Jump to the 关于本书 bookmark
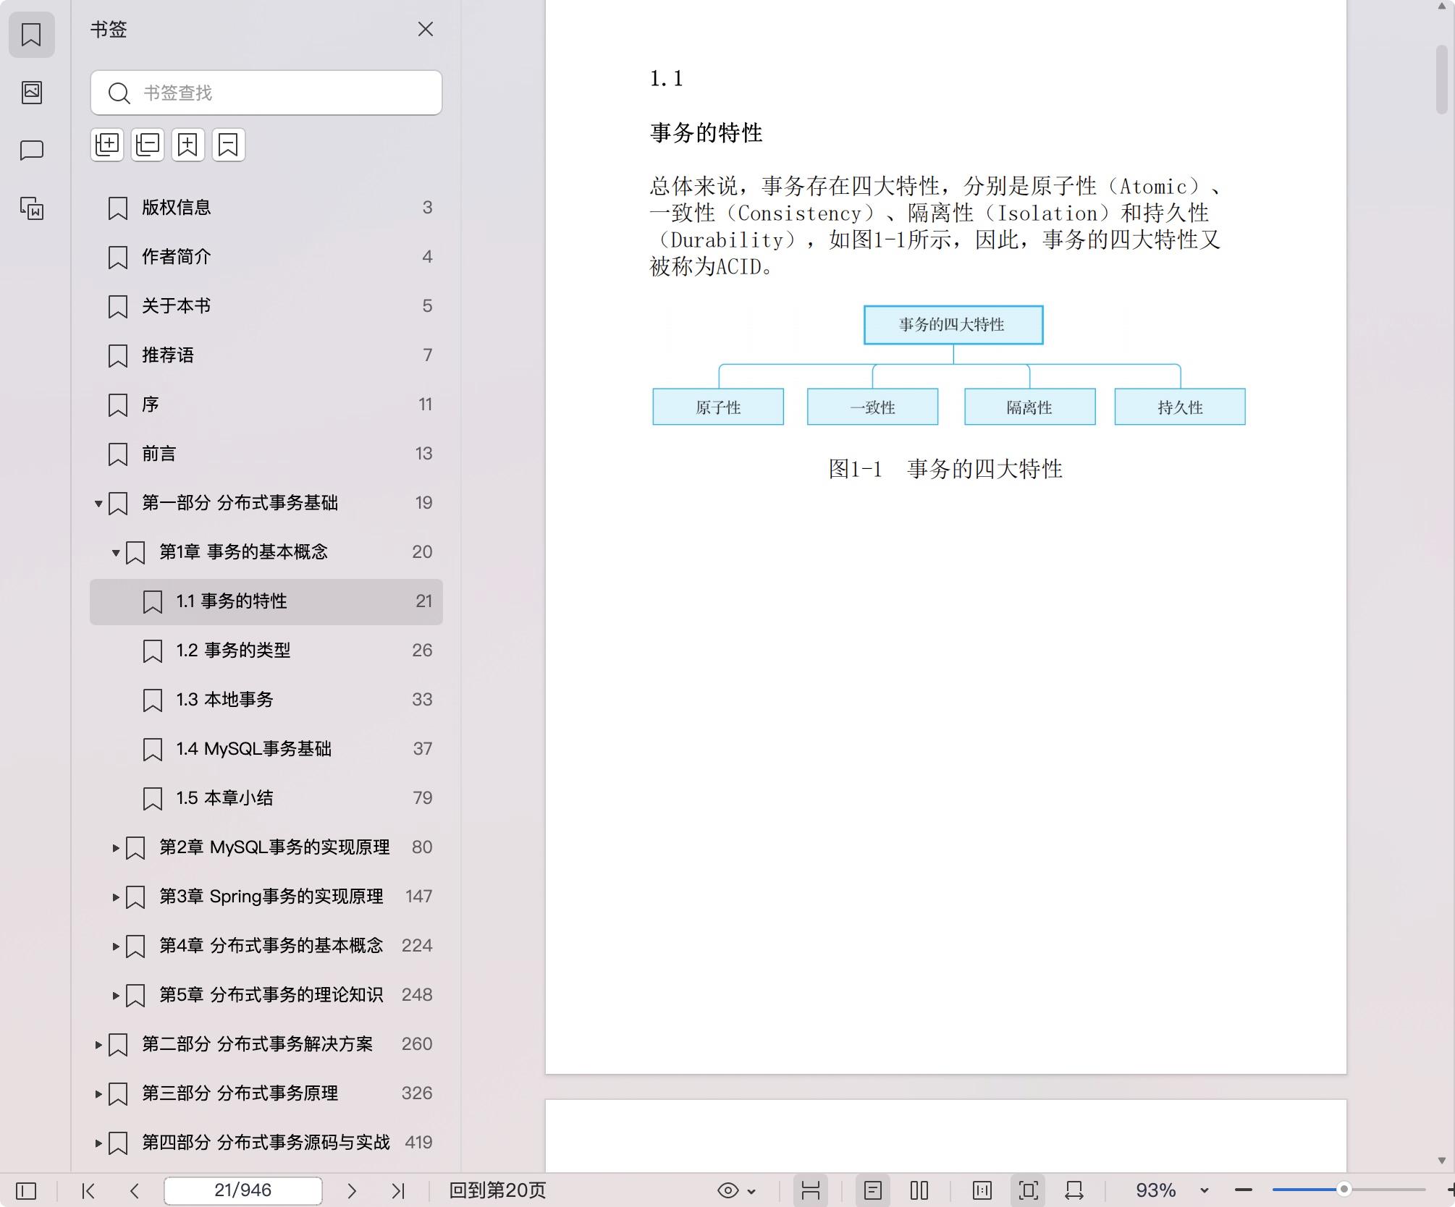The height and width of the screenshot is (1207, 1455). (x=266, y=306)
